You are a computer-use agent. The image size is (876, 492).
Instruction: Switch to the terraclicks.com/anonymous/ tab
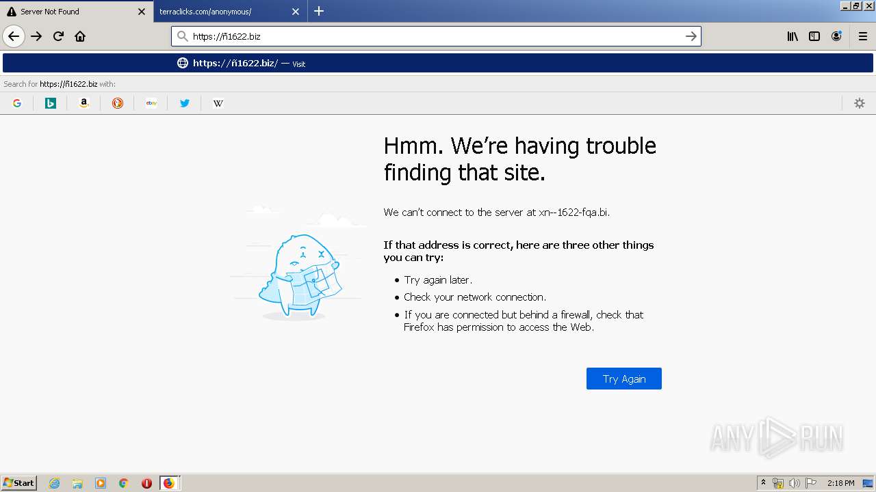[230, 12]
